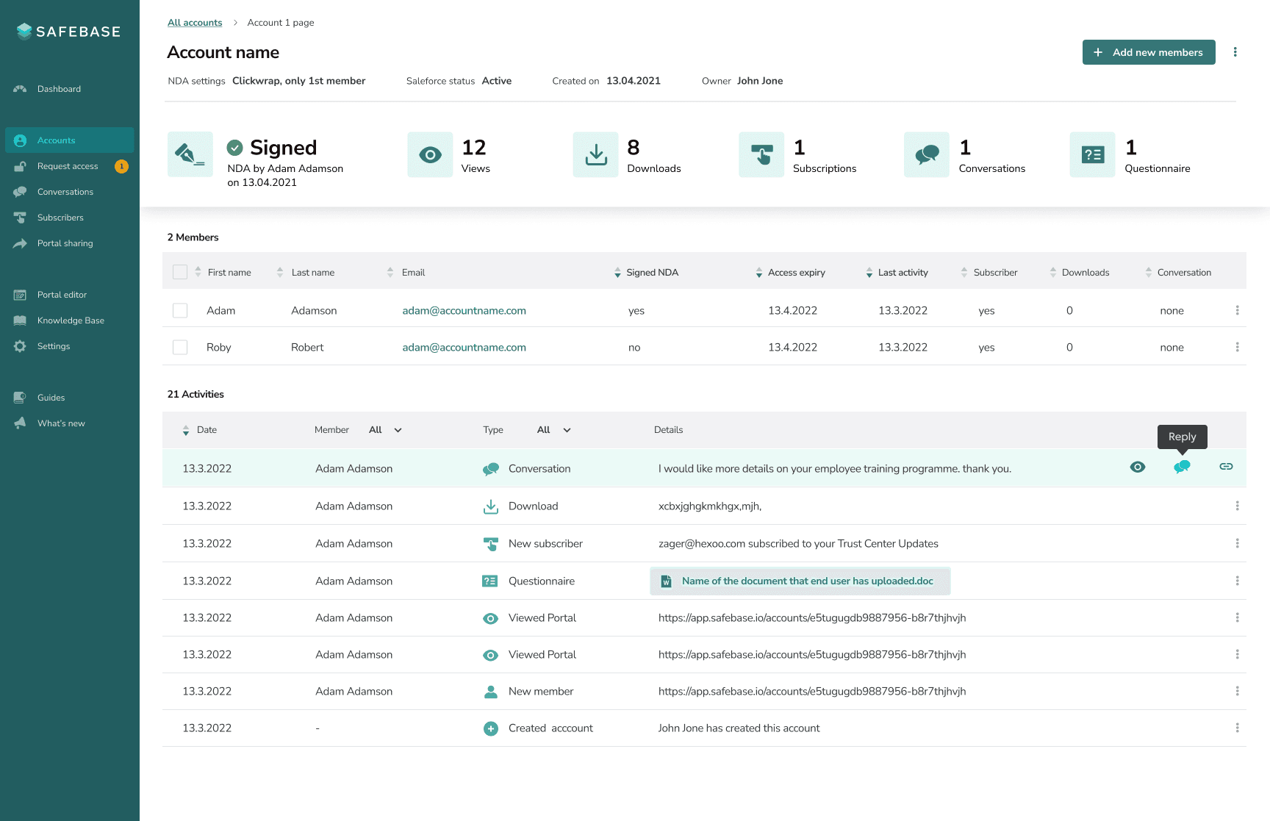Click the Questionnaire stat icon
This screenshot has width=1270, height=821.
tap(1092, 154)
